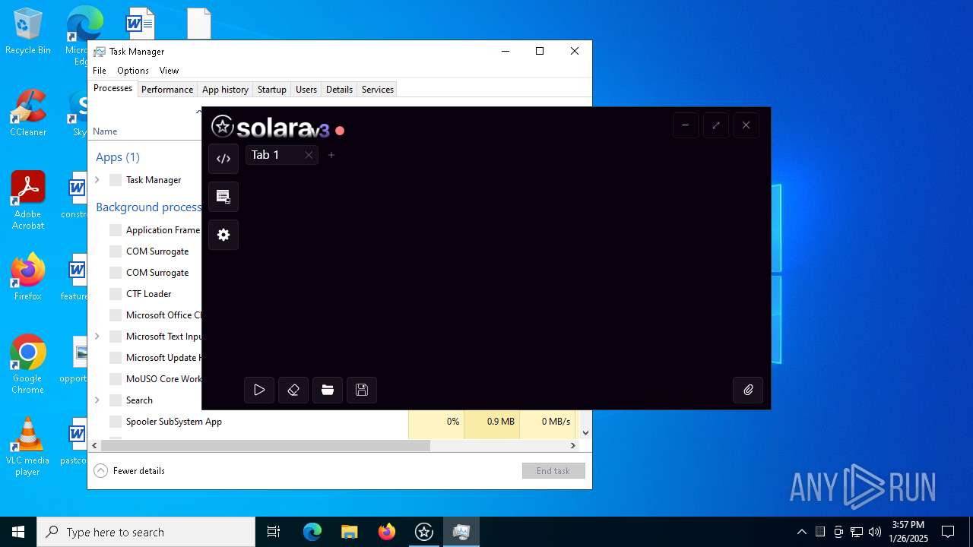The height and width of the screenshot is (547, 973).
Task: Expand the Search process row
Action: (x=97, y=400)
